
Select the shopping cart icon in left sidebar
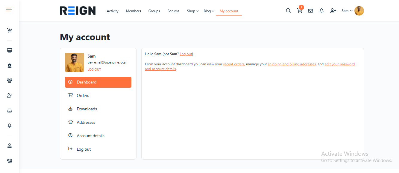point(9,30)
